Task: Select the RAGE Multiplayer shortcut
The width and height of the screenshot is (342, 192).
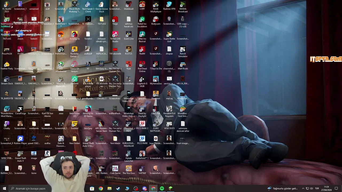Action: [156, 7]
